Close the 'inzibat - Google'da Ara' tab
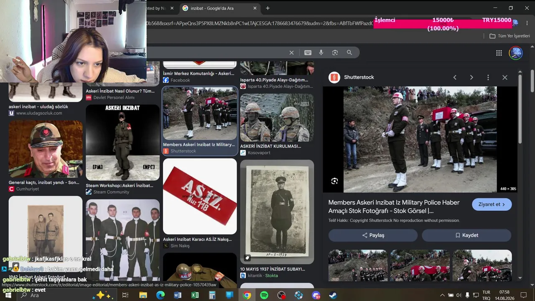 pyautogui.click(x=255, y=8)
